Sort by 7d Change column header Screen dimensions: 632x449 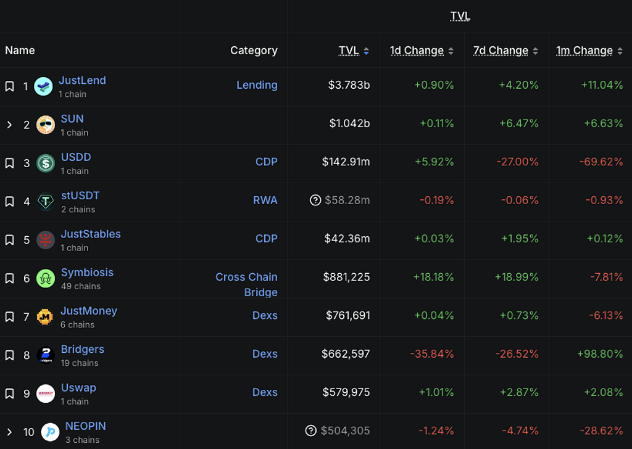tap(501, 51)
